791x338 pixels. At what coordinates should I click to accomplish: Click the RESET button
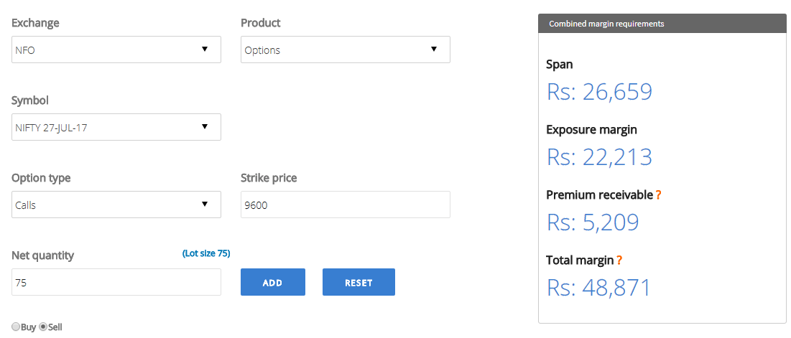coord(359,282)
